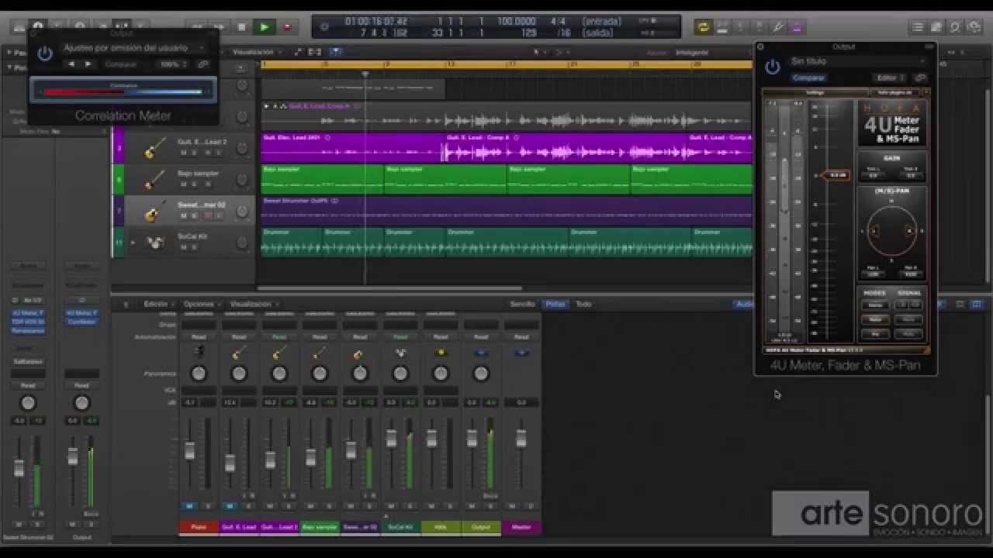Open Read automation menu on Piano channel
The width and height of the screenshot is (993, 558).
(x=199, y=337)
